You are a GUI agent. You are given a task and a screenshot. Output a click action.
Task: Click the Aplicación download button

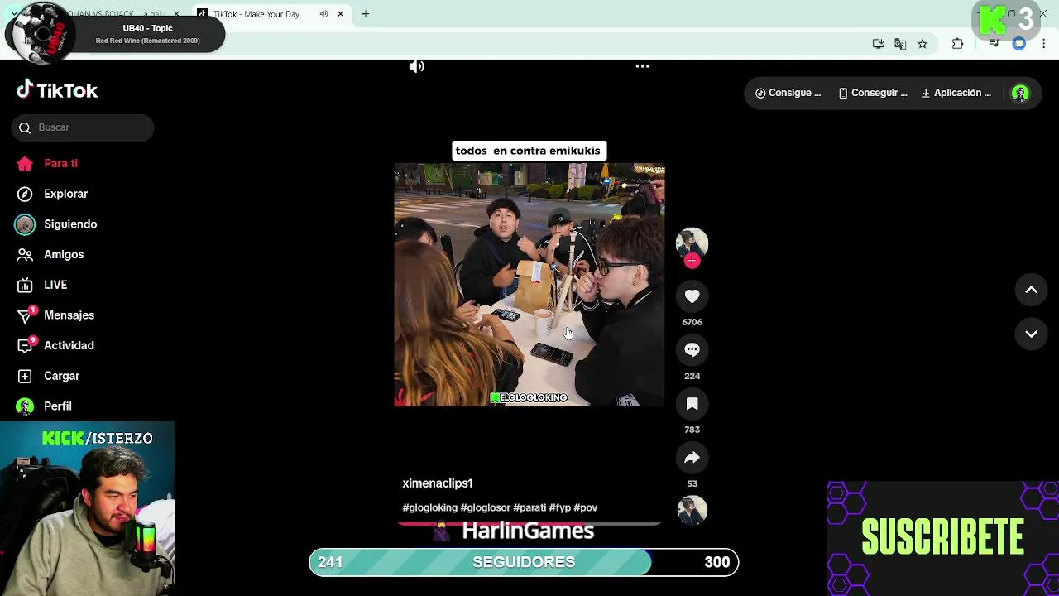tap(956, 93)
